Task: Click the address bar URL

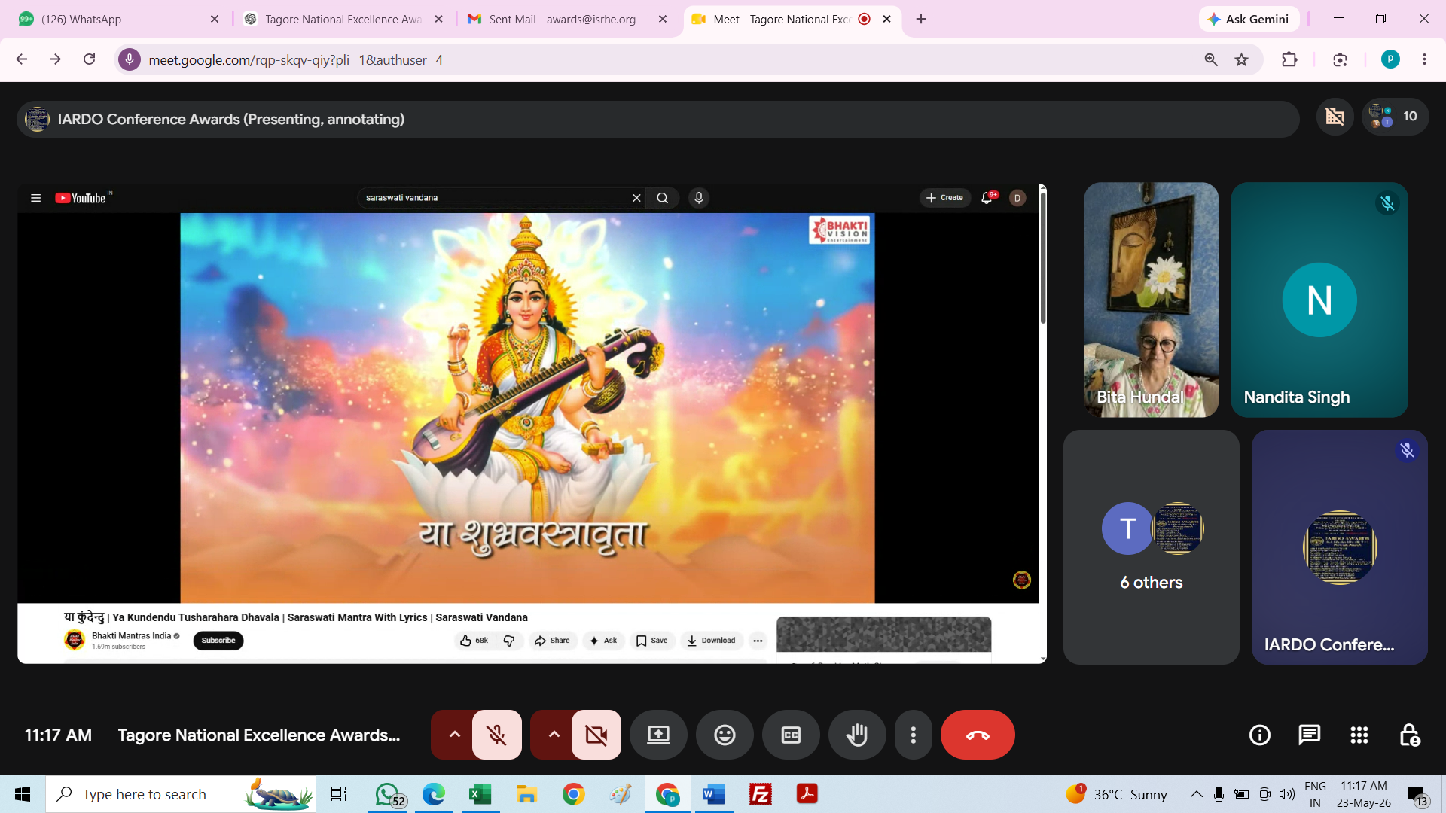Action: [x=295, y=60]
